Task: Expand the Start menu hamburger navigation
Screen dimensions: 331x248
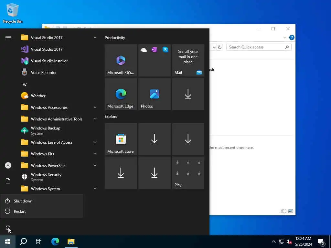Action: coord(8,38)
